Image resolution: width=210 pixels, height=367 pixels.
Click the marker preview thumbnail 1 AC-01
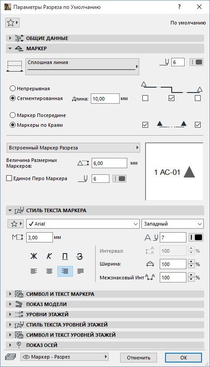[x=174, y=172]
